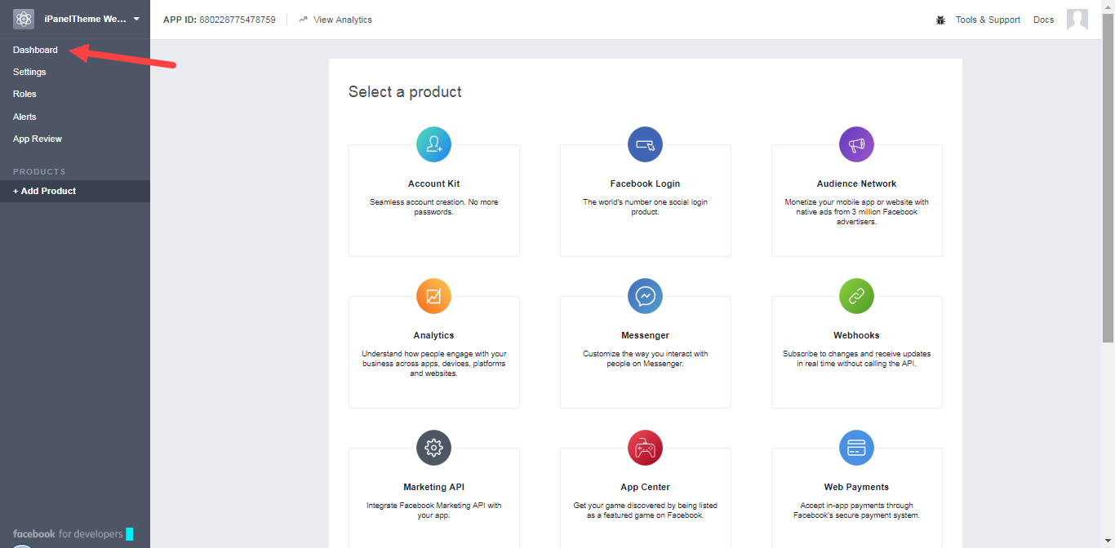Select + Add Product in the sidebar
1115x548 pixels.
(x=75, y=191)
